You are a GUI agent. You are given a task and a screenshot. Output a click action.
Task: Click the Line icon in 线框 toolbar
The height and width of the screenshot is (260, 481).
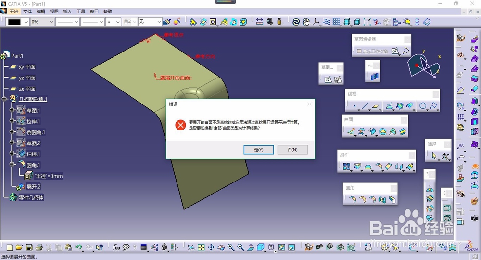365,106
